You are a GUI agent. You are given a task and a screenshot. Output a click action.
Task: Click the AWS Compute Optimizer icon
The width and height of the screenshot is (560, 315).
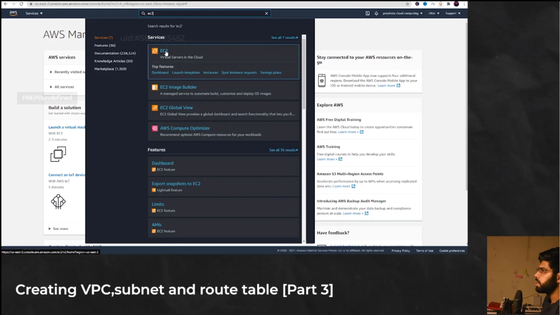155,128
